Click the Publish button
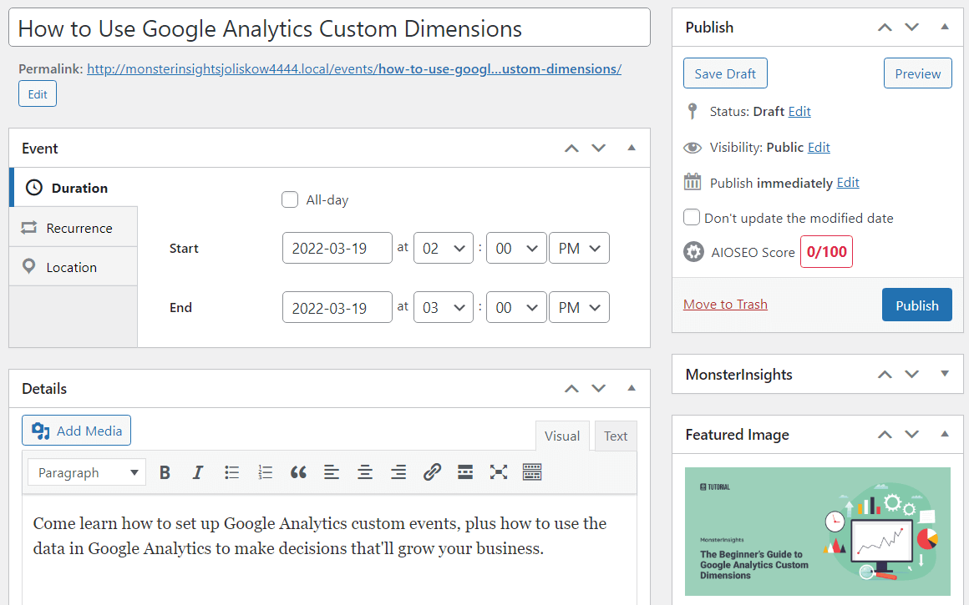This screenshot has height=605, width=969. [x=916, y=305]
